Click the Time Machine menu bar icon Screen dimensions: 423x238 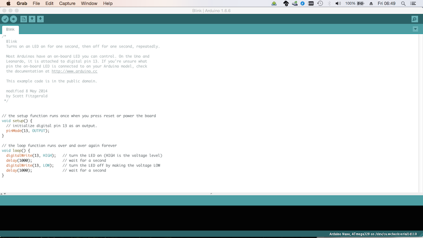pyautogui.click(x=320, y=4)
